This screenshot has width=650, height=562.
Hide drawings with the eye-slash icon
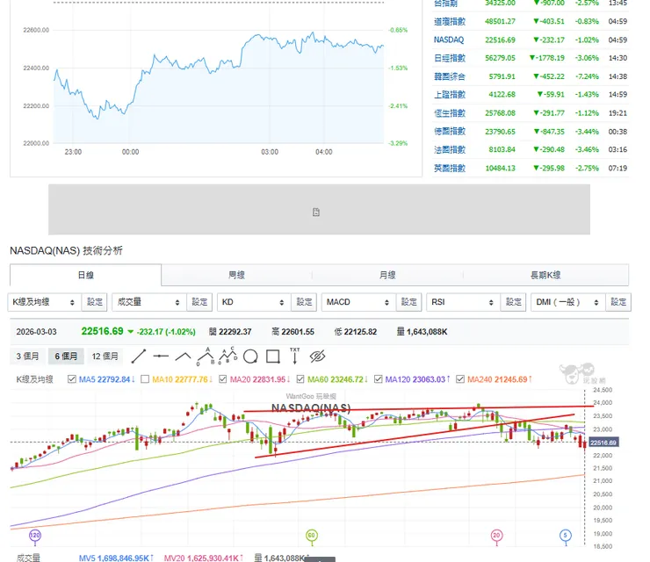pyautogui.click(x=317, y=357)
